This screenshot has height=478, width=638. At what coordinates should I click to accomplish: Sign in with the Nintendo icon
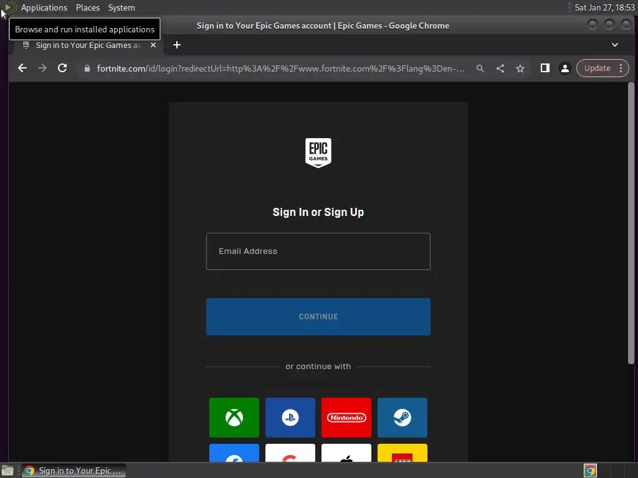pos(346,418)
